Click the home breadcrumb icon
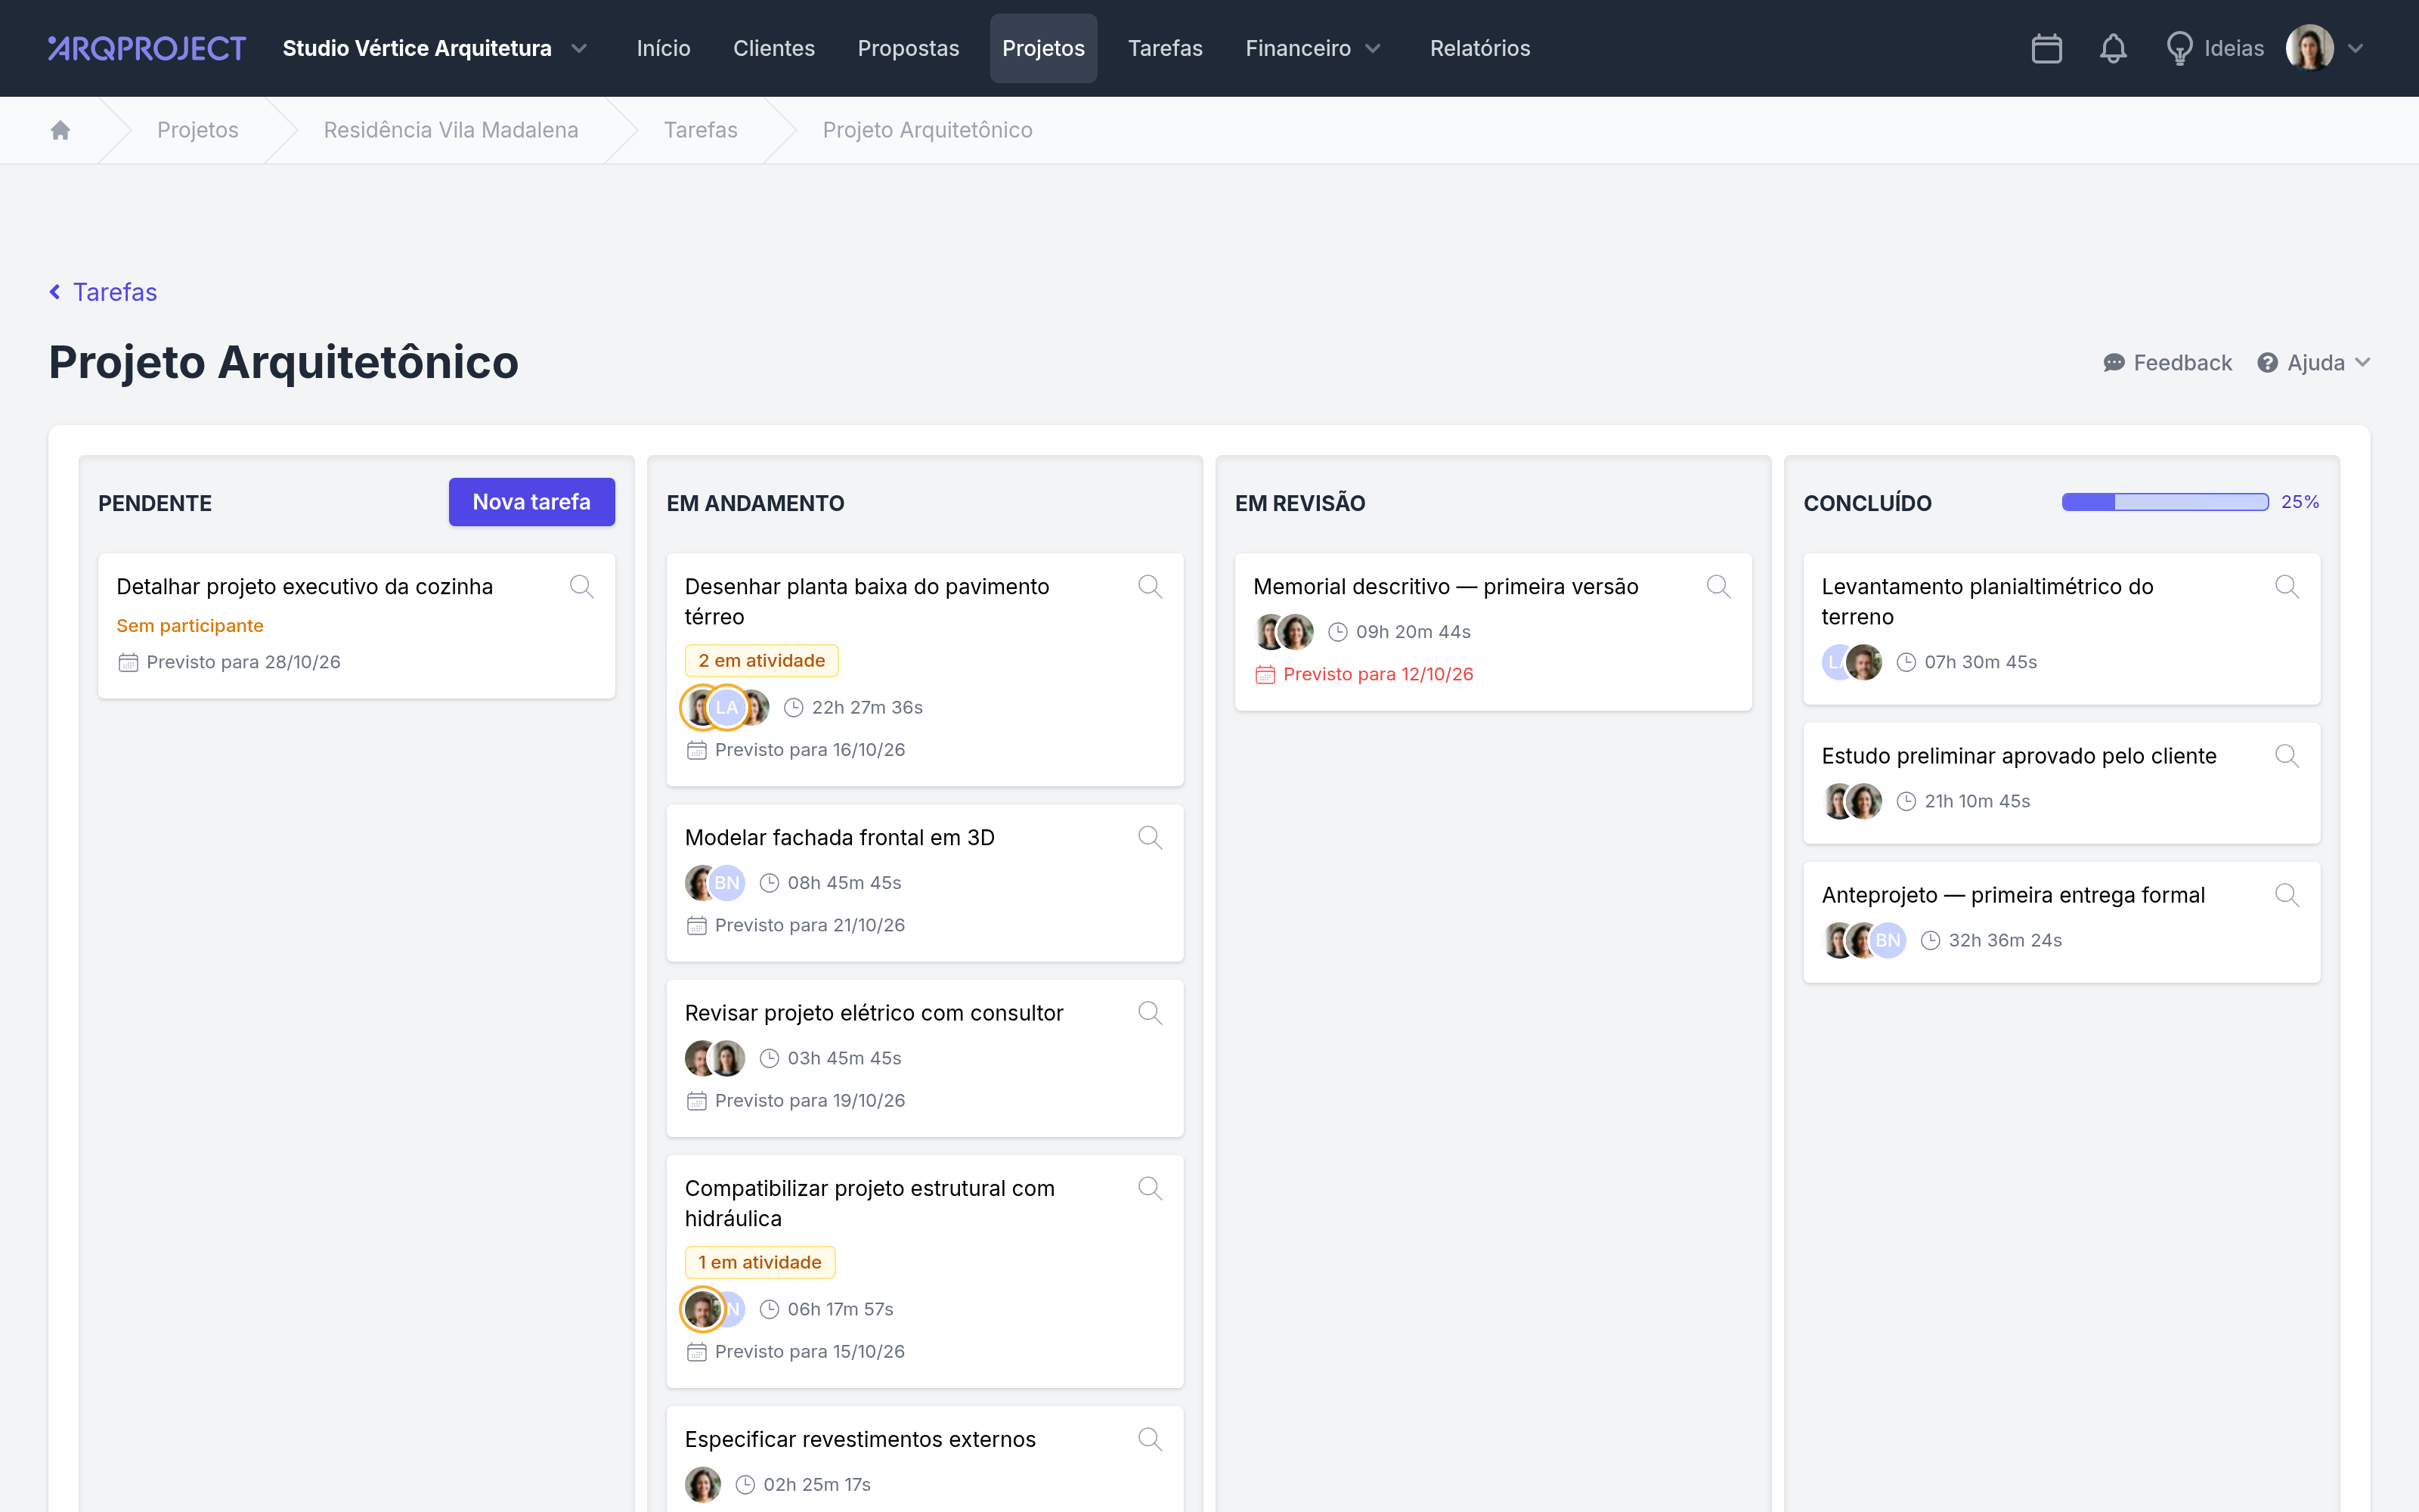 click(60, 130)
